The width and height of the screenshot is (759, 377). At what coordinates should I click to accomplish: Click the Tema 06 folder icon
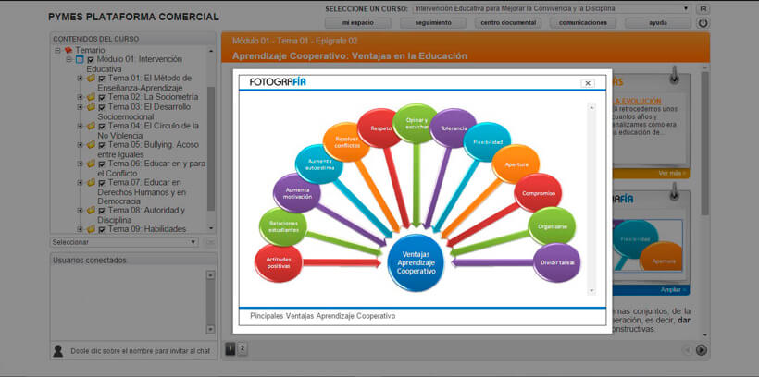(91, 164)
